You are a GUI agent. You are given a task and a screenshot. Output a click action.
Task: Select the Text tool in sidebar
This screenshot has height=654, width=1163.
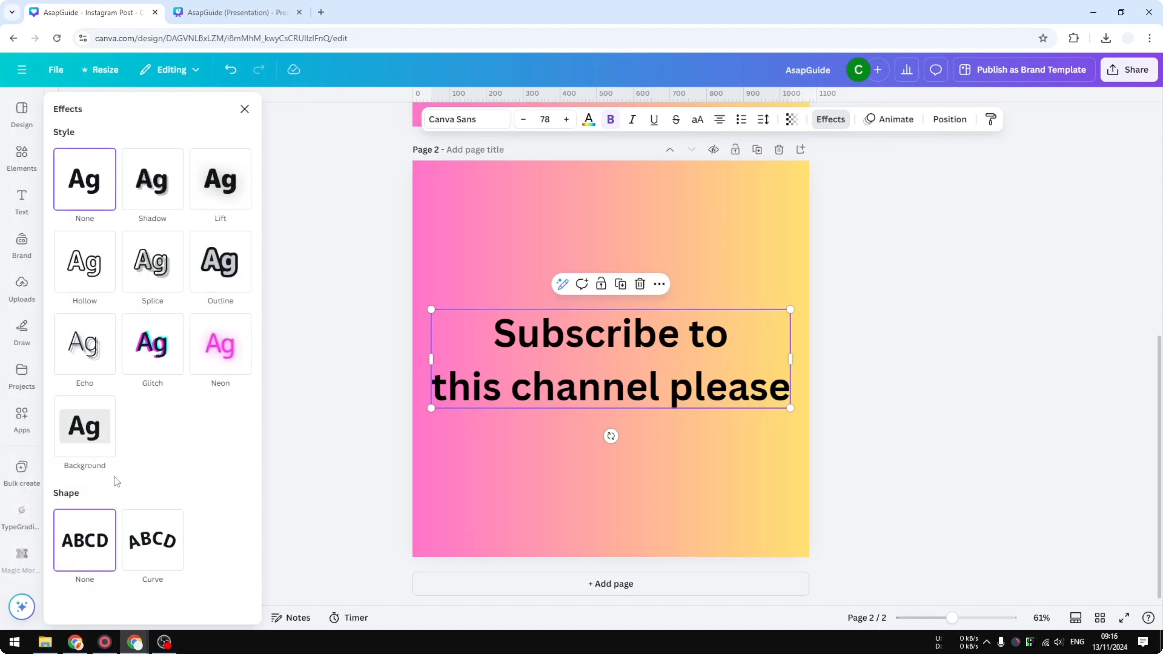(x=21, y=201)
